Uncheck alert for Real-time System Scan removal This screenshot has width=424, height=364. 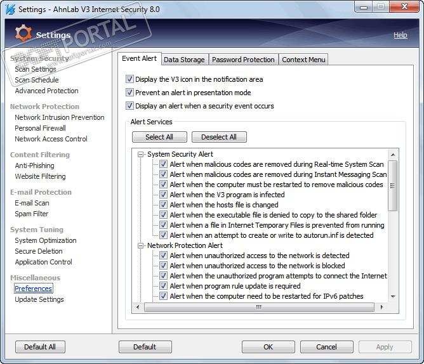[x=163, y=164]
